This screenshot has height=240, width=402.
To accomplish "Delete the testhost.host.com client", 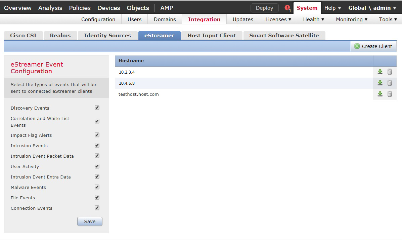I will click(x=390, y=94).
